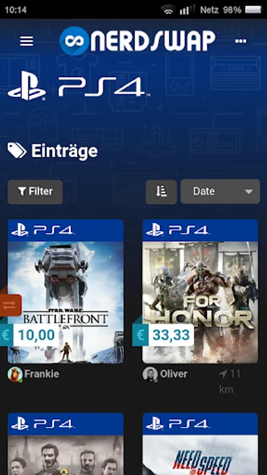The width and height of the screenshot is (267, 475).
Task: Click the Nerdswap infinity logo
Action: [74, 41]
